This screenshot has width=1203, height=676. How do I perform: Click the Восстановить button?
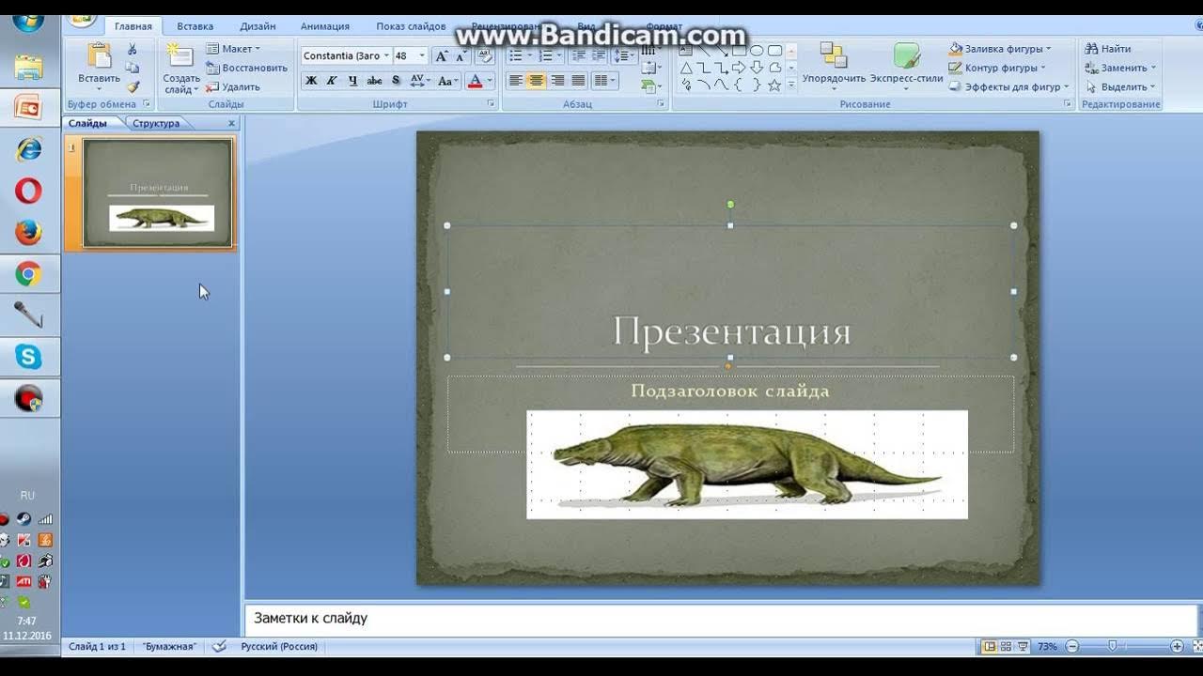tap(247, 68)
